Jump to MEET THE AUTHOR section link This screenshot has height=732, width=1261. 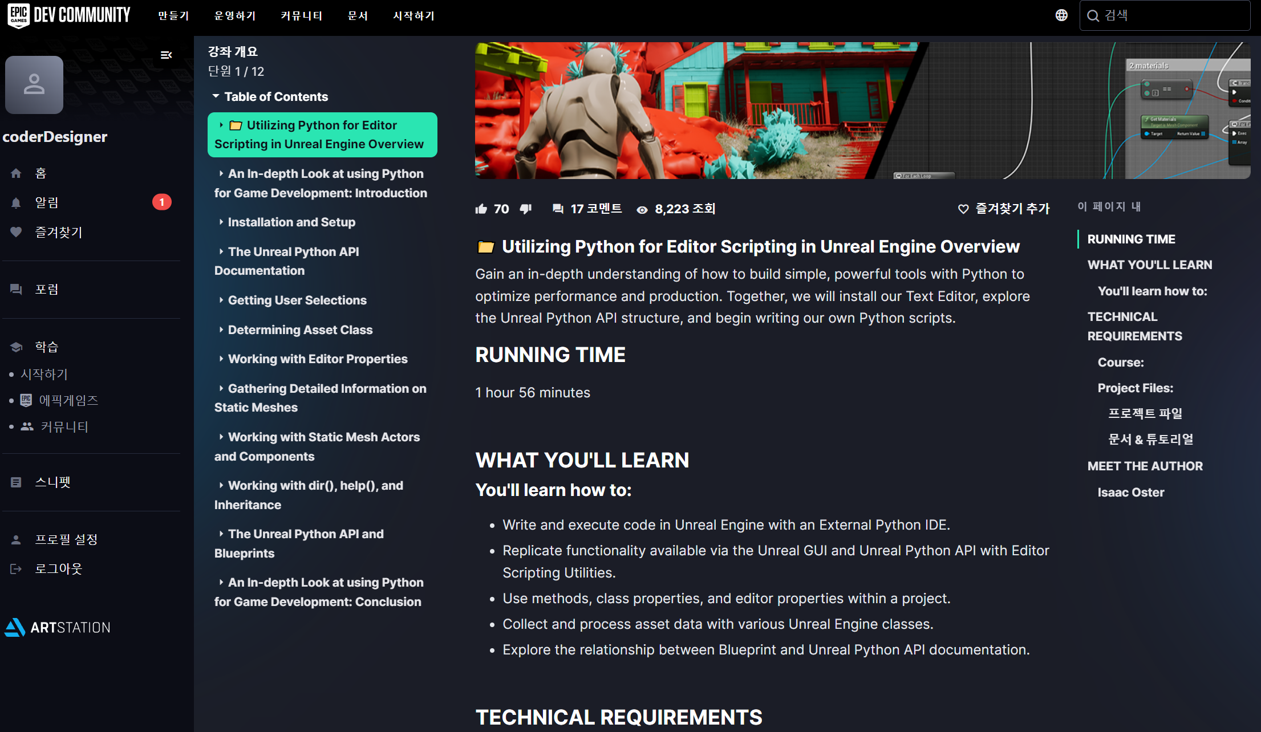1145,466
